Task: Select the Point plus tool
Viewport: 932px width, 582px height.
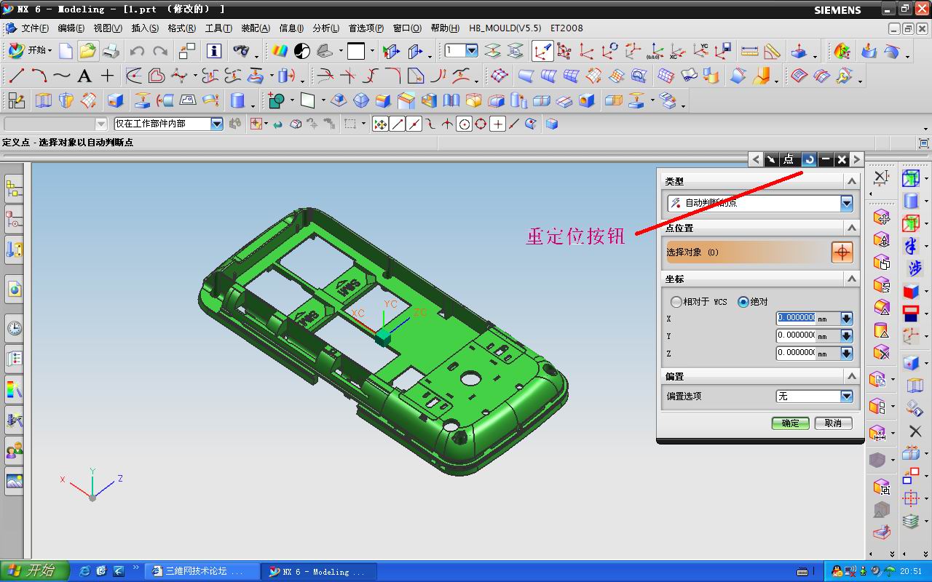Action: point(108,76)
